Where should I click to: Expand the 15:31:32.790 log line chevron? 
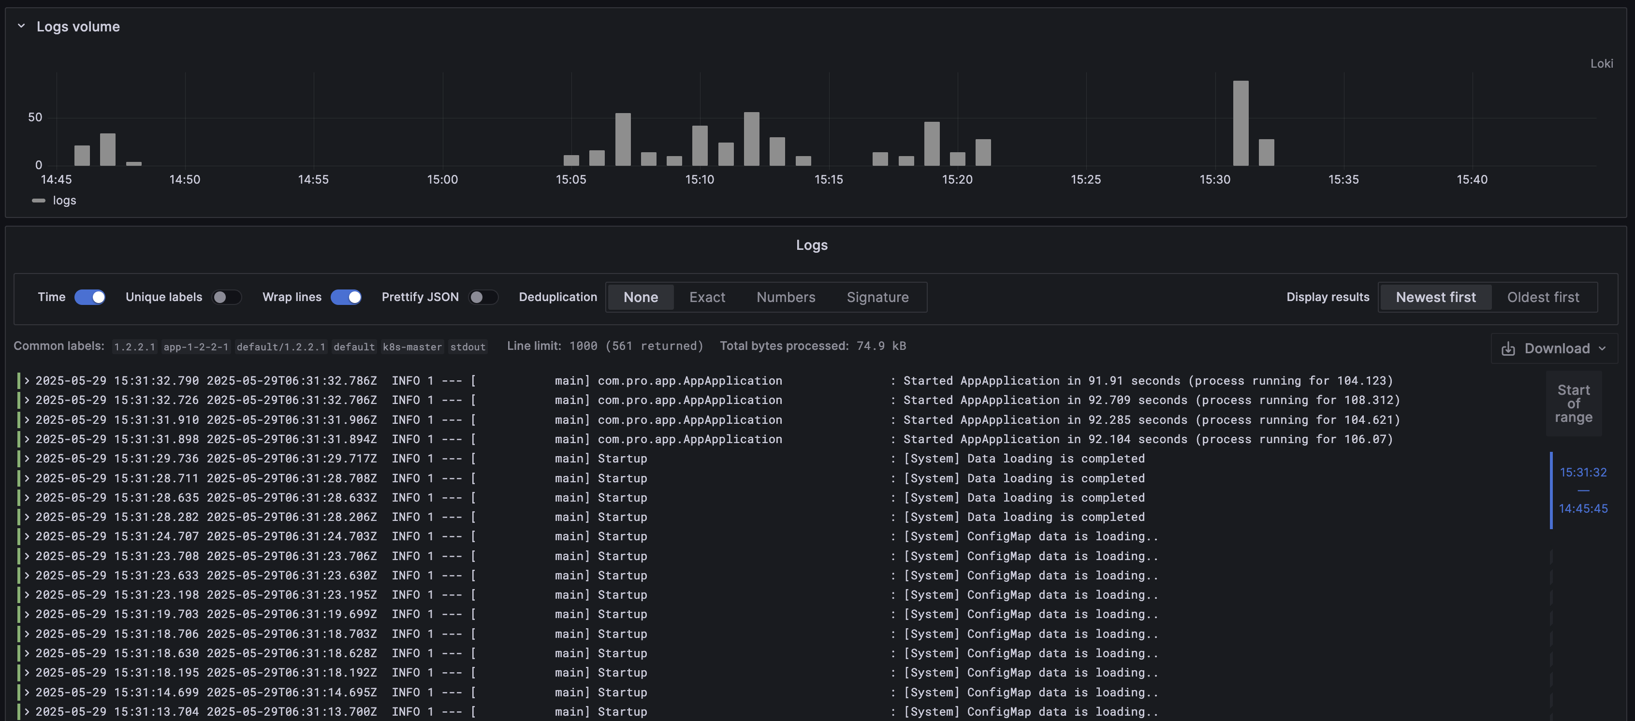(27, 381)
